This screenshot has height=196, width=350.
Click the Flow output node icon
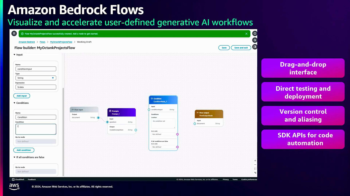coord(198,113)
